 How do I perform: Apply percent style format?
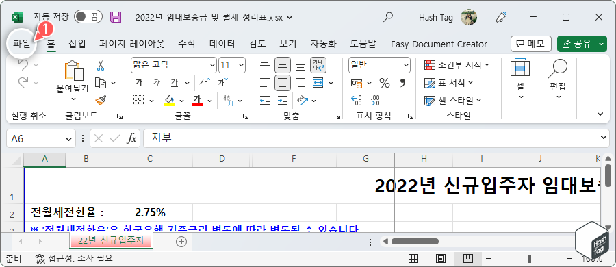tap(384, 83)
